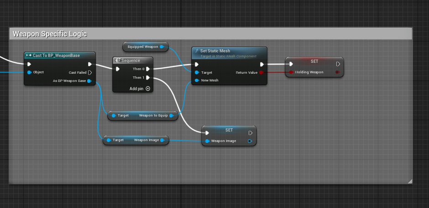Click the comment box resize handle
The height and width of the screenshot is (208, 429).
point(409,181)
